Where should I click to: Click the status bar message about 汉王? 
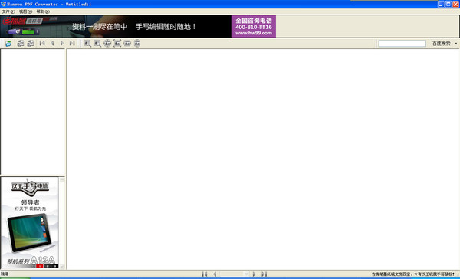coord(412,274)
